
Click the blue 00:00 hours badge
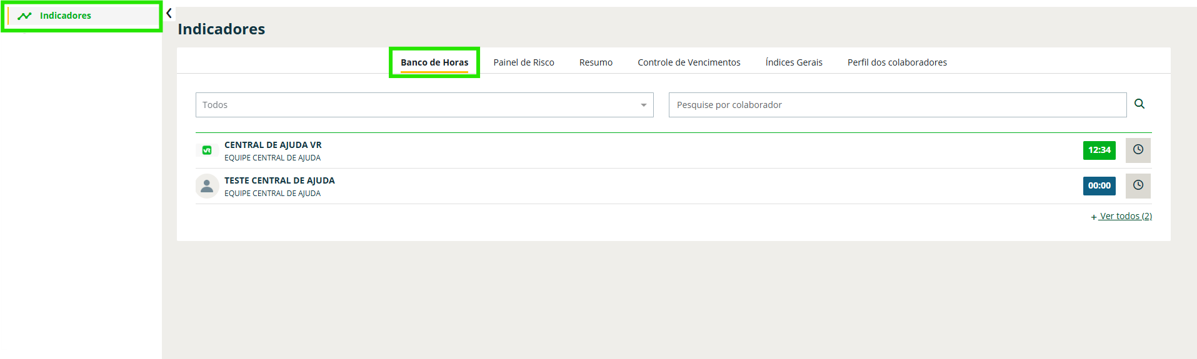pyautogui.click(x=1099, y=185)
